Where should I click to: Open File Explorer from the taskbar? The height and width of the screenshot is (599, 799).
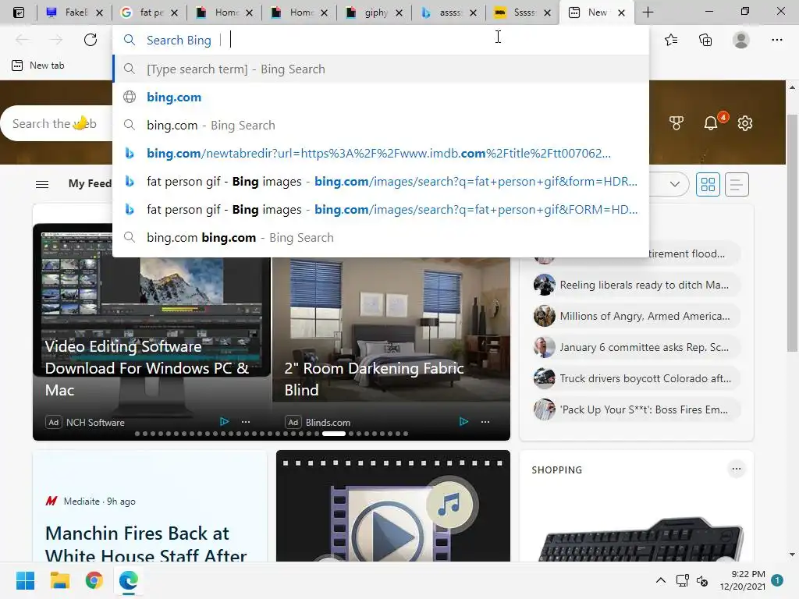pyautogui.click(x=59, y=580)
